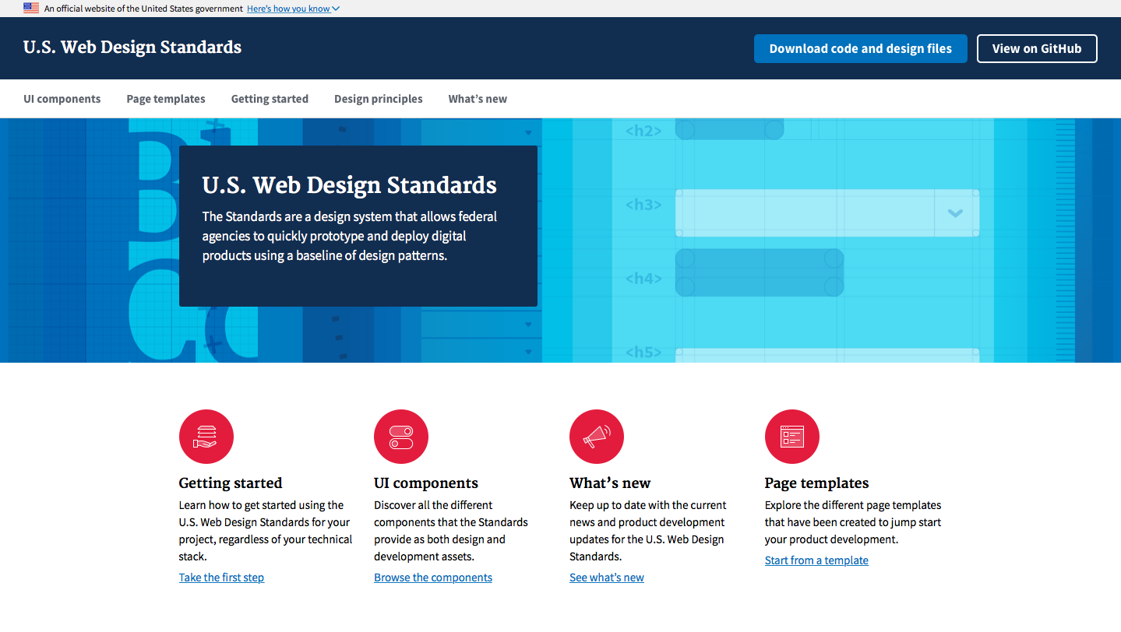The width and height of the screenshot is (1121, 632).
Task: Click the Page templates description paragraph
Action: (853, 522)
